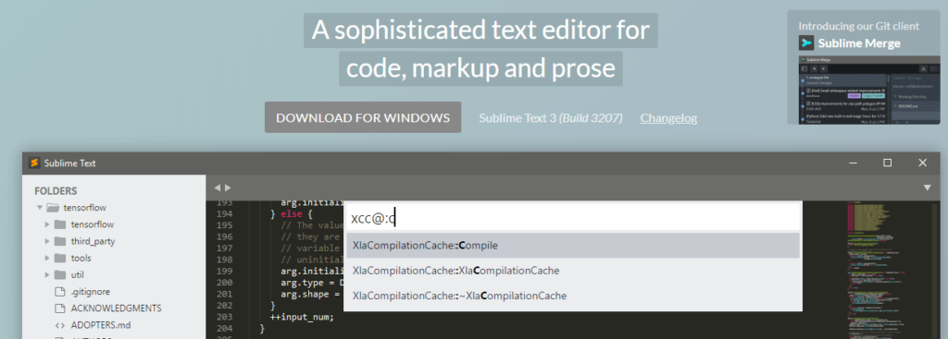Image resolution: width=948 pixels, height=339 pixels.
Task: Click line number 203 in the gutter
Action: pos(224,317)
